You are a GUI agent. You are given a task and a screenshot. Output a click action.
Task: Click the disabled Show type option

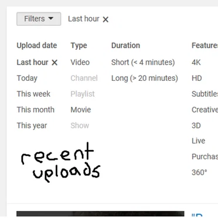click(80, 125)
